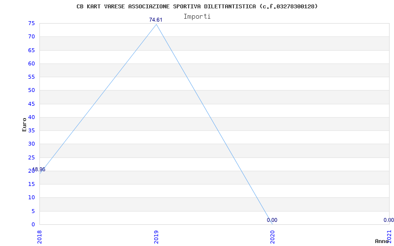The image size is (394, 246).
Task: Click the 60 y-axis tick label
Action: coord(32,63)
